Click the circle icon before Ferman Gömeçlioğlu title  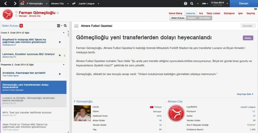pyautogui.click(x=16, y=12)
